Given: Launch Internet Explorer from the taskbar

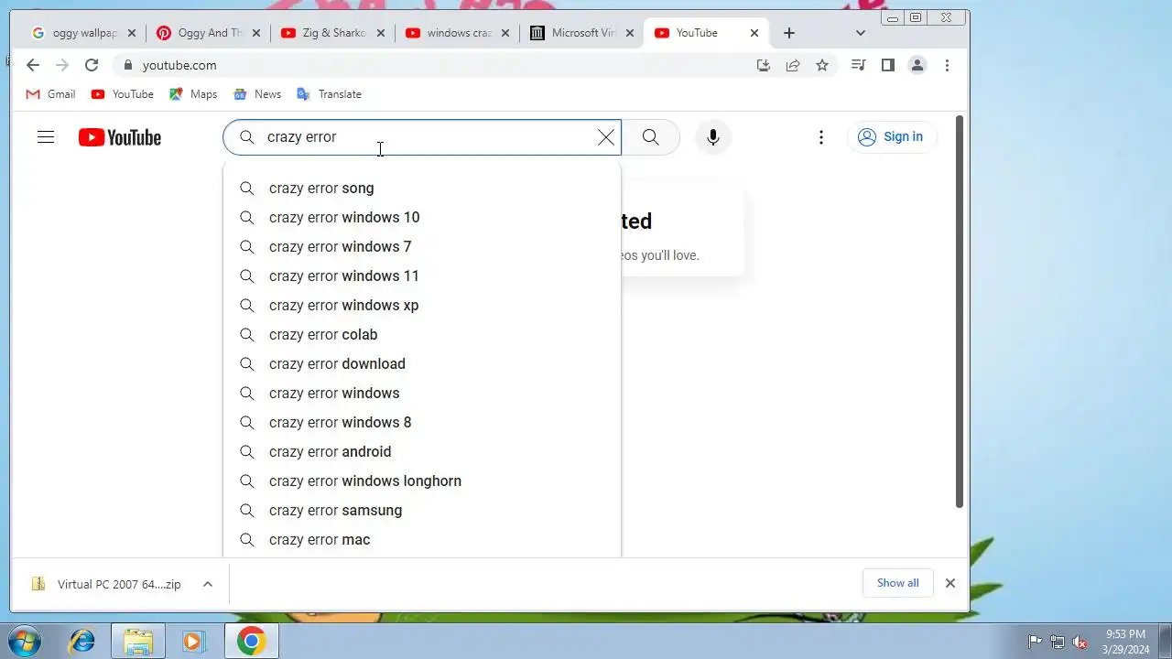Looking at the screenshot, I should (82, 641).
